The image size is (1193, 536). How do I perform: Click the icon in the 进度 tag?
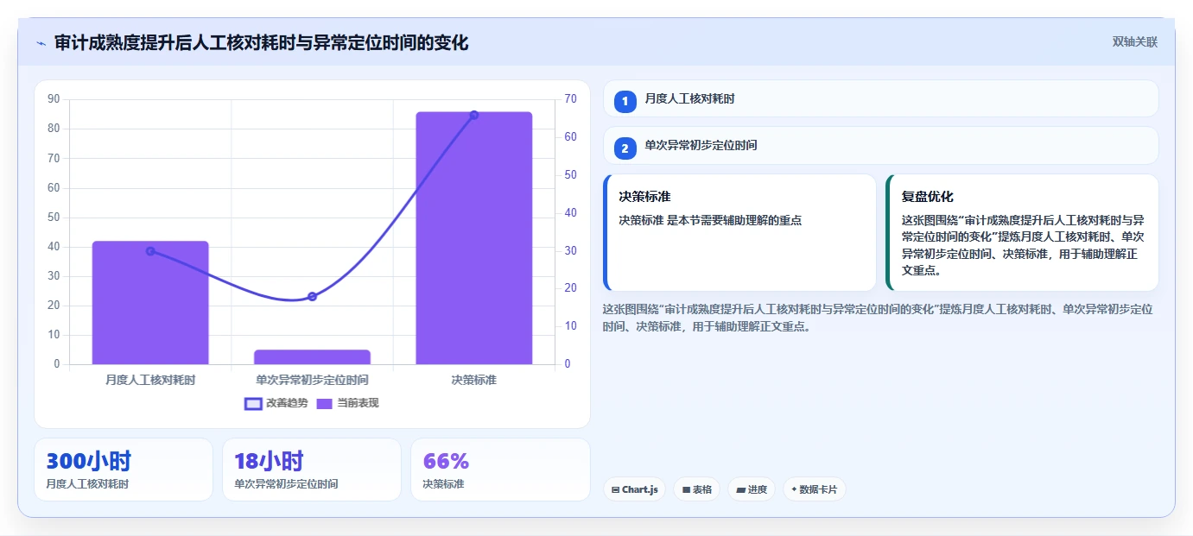pyautogui.click(x=740, y=489)
